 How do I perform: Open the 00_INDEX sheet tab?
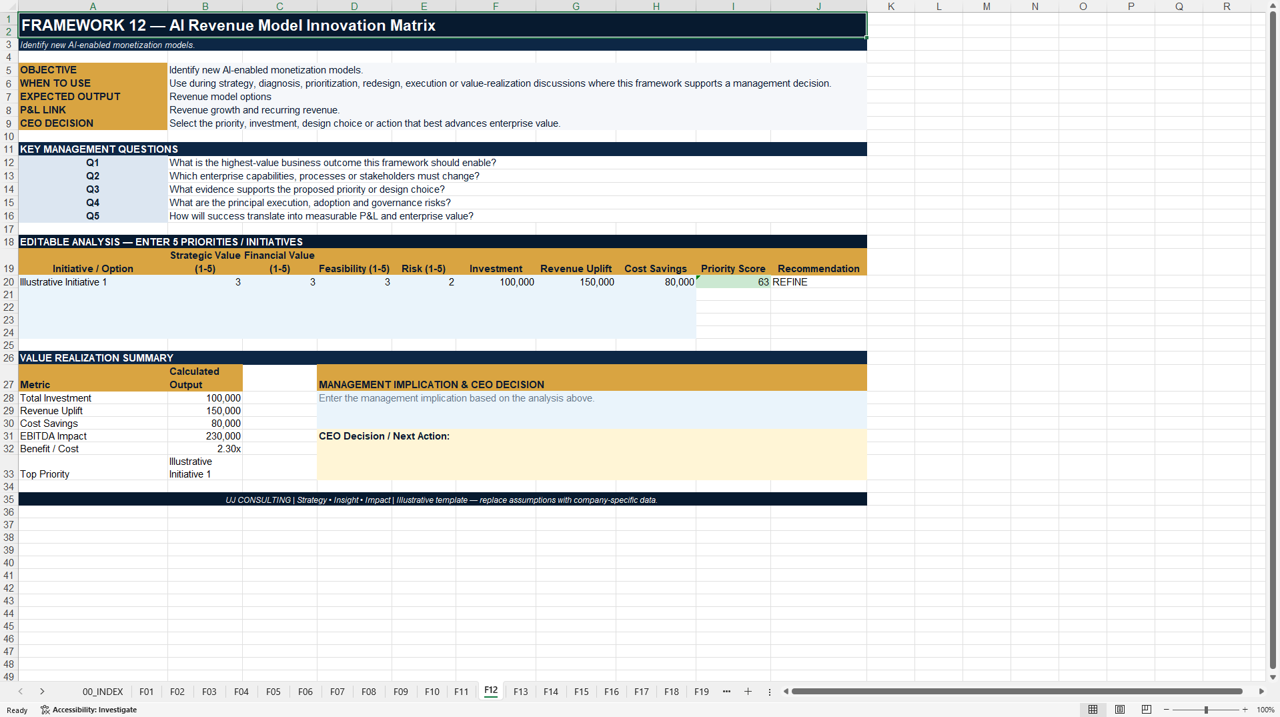(103, 692)
